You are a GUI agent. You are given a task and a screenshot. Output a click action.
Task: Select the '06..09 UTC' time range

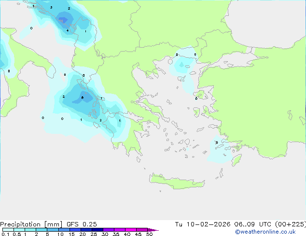[x=252, y=224]
